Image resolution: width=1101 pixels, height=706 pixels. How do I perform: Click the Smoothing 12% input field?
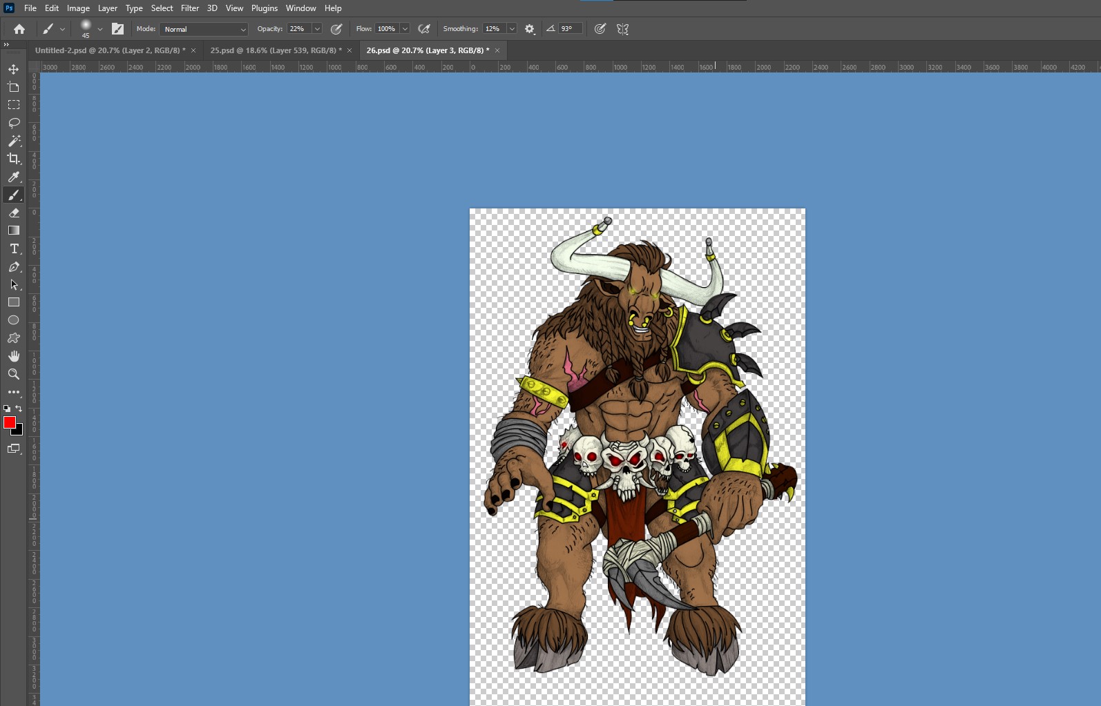coord(494,29)
